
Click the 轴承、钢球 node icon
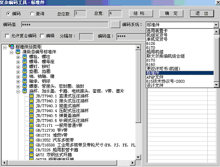(25, 81)
